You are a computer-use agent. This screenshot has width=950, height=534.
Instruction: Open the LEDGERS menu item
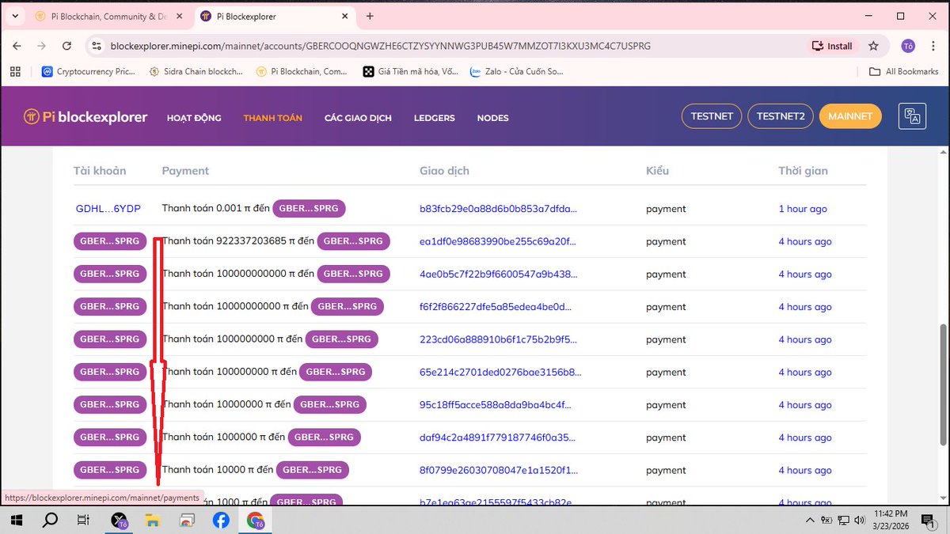(x=434, y=118)
